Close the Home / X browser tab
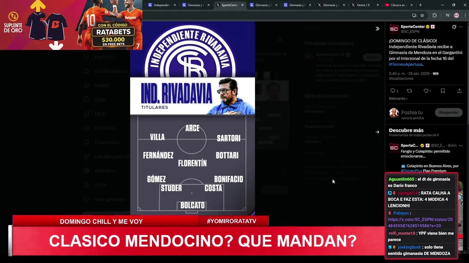Screen dimensions: 469x263 point(378,5)
